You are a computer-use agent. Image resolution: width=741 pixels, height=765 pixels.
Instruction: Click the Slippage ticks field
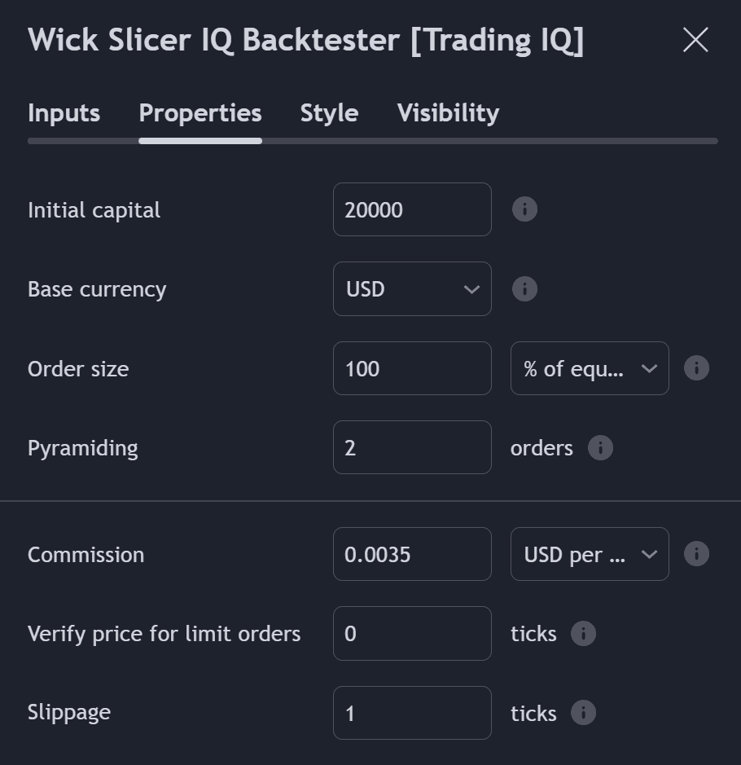(412, 712)
